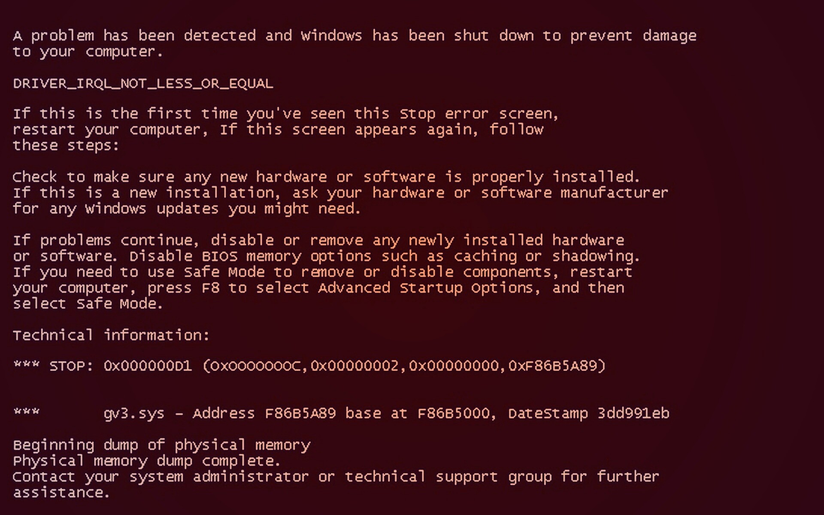Click "Beginning dump of physical memory" line
The image size is (824, 515).
[161, 445]
